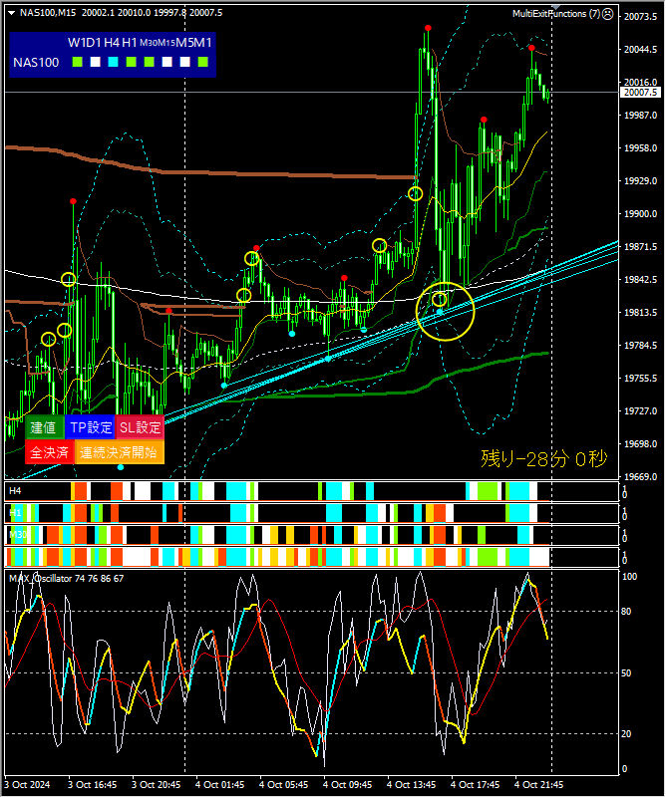
Task: Click the MultiExitFunctions (7) expert label
Action: (556, 14)
